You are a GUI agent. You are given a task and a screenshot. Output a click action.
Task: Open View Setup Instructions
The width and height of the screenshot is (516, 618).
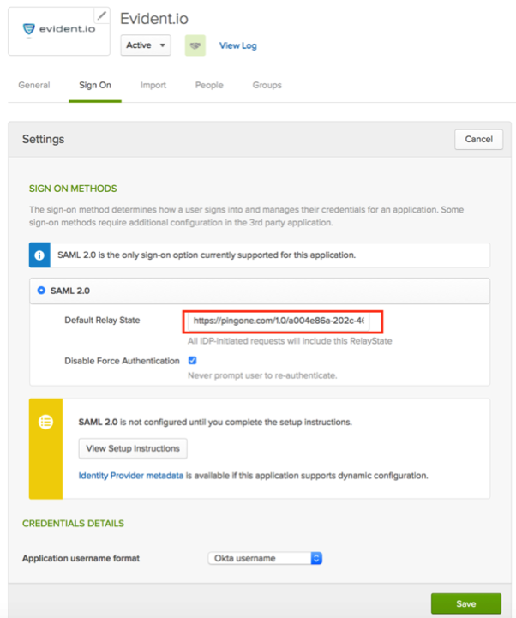tap(133, 448)
